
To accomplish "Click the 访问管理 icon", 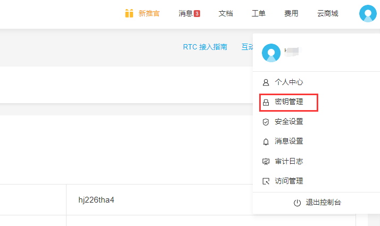I will (266, 181).
